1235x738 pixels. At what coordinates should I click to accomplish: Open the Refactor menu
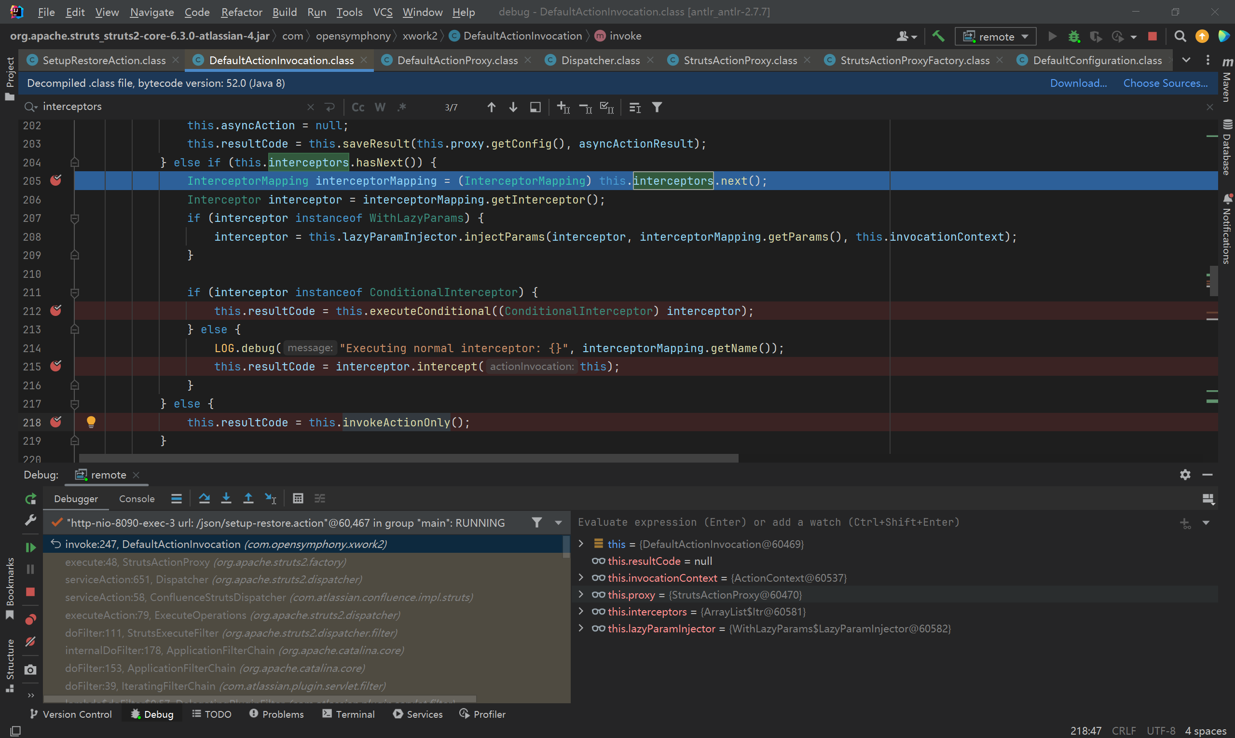click(x=241, y=12)
